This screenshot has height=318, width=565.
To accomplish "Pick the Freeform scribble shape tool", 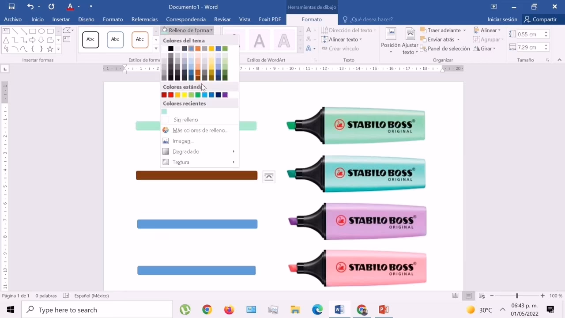I will 6,49.
